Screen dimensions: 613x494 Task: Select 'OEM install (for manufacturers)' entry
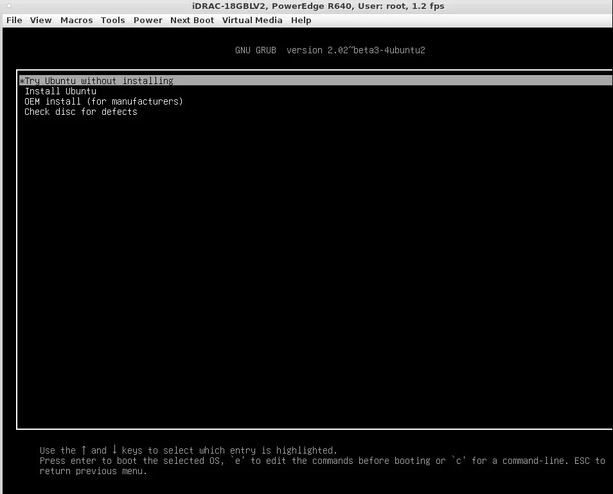[x=103, y=101]
